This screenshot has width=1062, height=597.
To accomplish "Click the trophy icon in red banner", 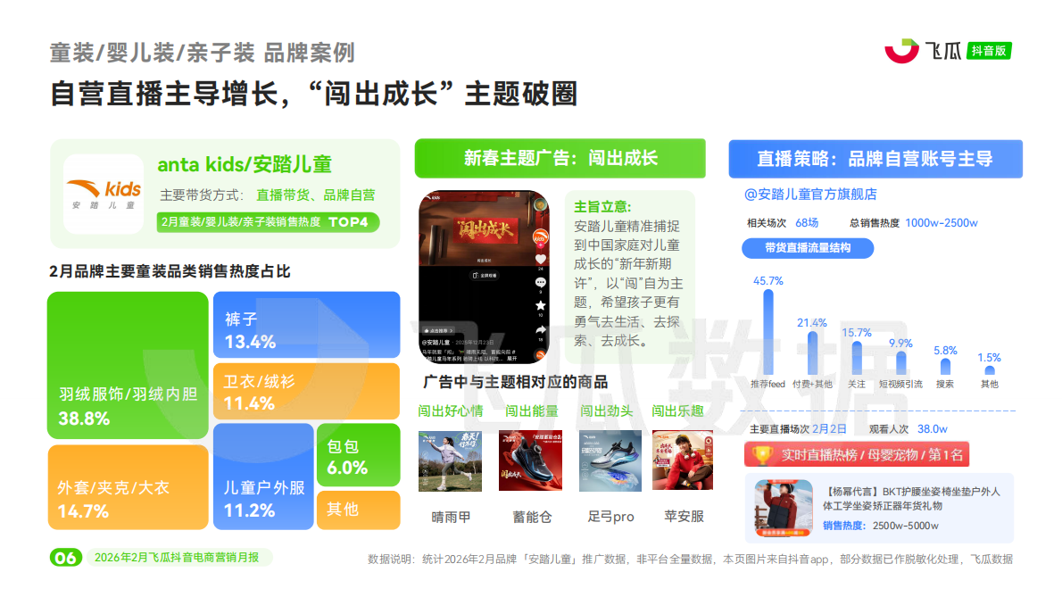I will pos(763,455).
